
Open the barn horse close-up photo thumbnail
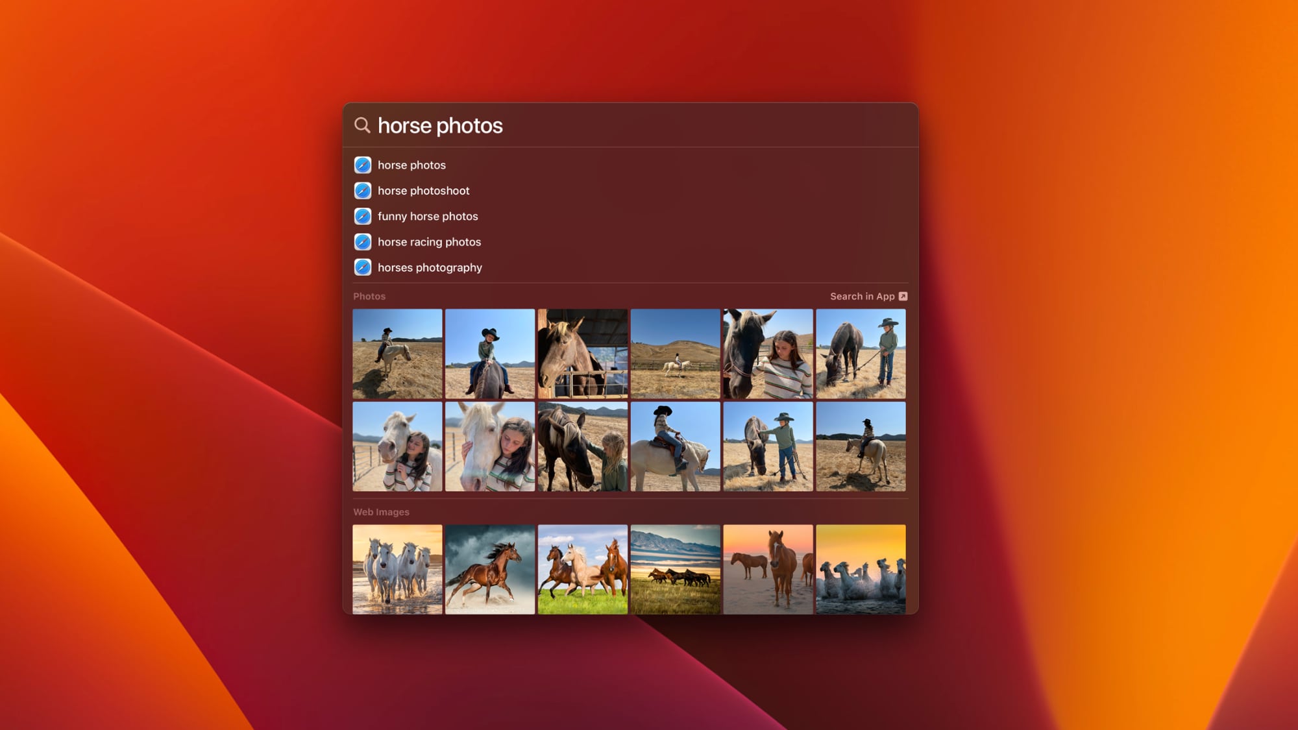(x=582, y=353)
